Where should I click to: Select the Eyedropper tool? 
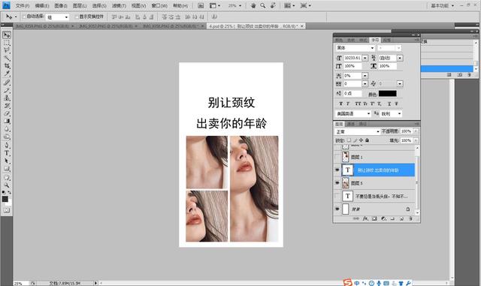(x=7, y=74)
